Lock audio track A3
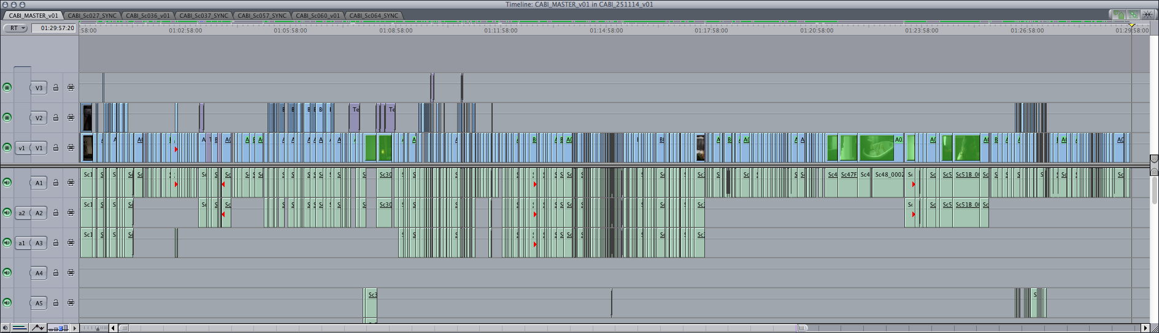 pyautogui.click(x=56, y=242)
